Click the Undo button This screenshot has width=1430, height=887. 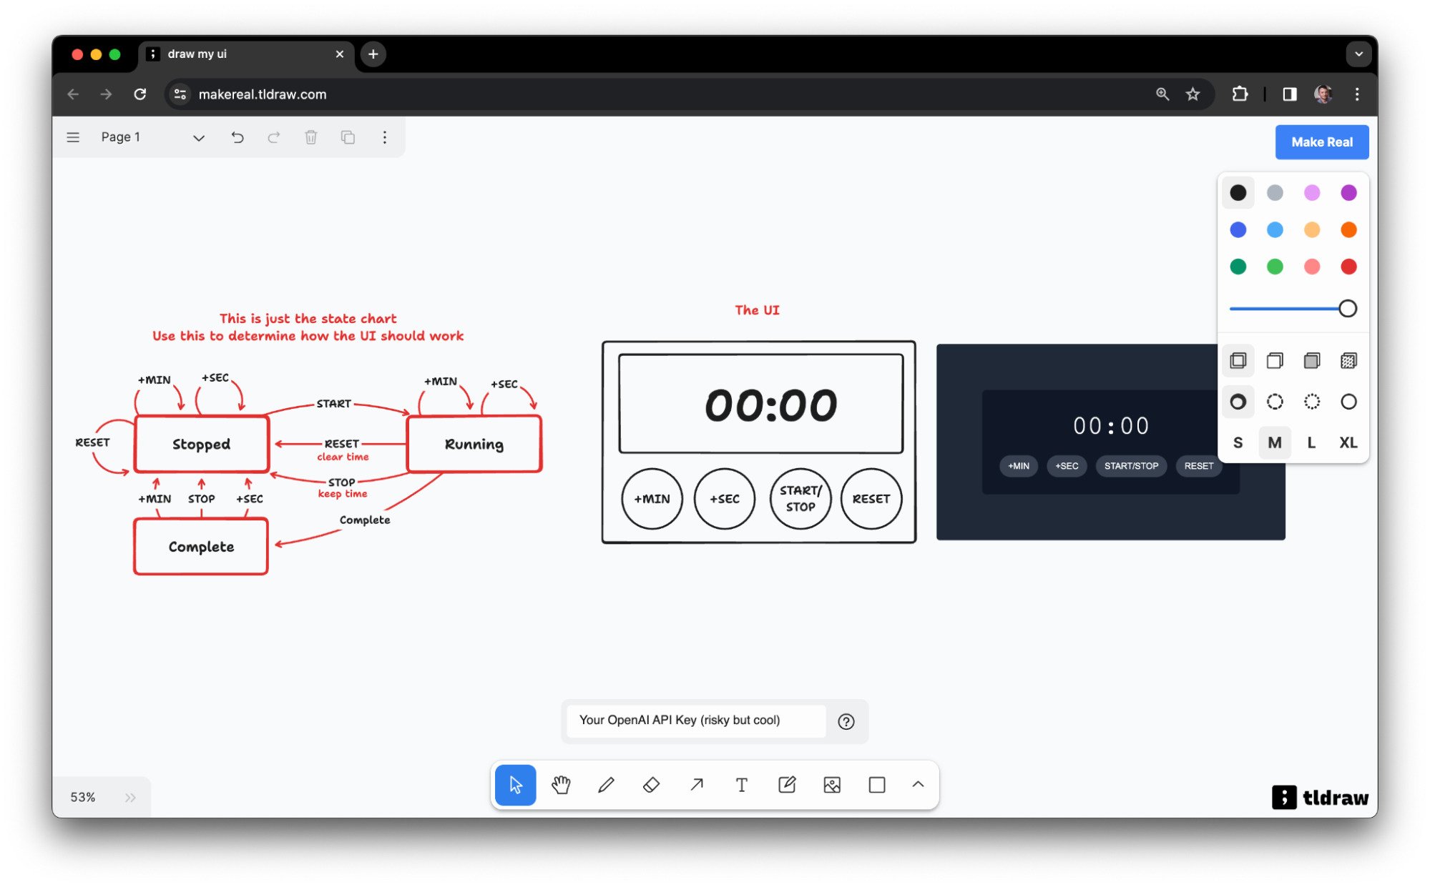[236, 137]
